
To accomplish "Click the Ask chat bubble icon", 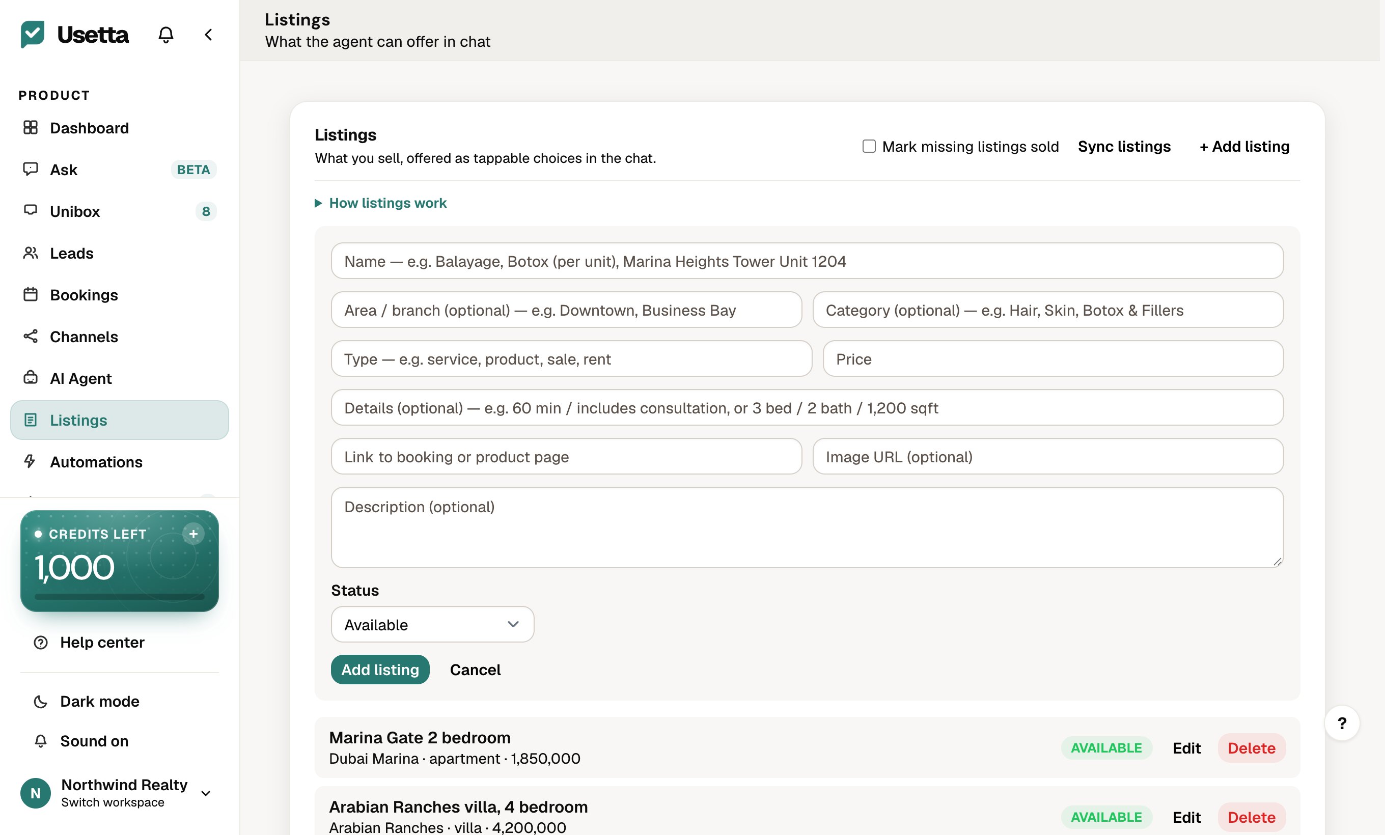I will pyautogui.click(x=31, y=169).
